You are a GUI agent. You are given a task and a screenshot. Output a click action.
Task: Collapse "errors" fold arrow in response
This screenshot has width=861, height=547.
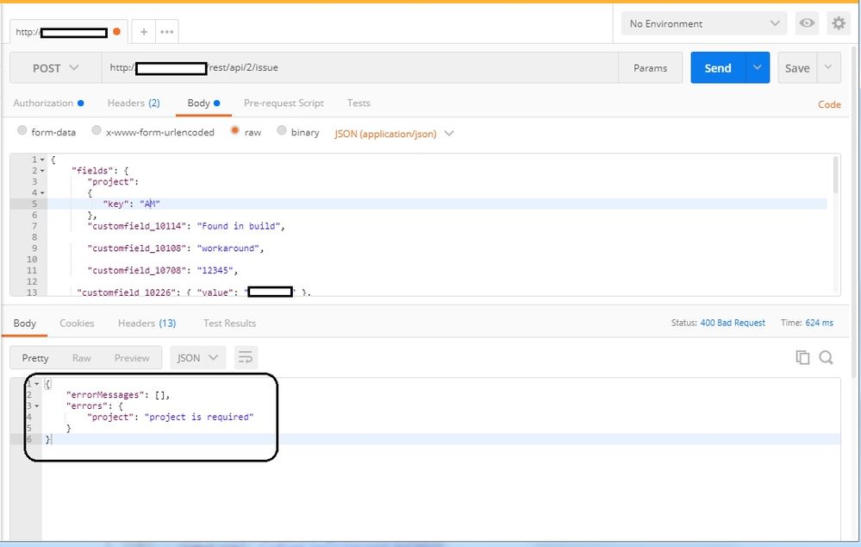[37, 406]
